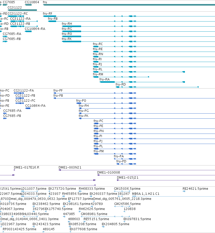This screenshot has width=215, height=233.
Task: Click the CG7685 gene label in top track
Action: [x=9, y=2]
